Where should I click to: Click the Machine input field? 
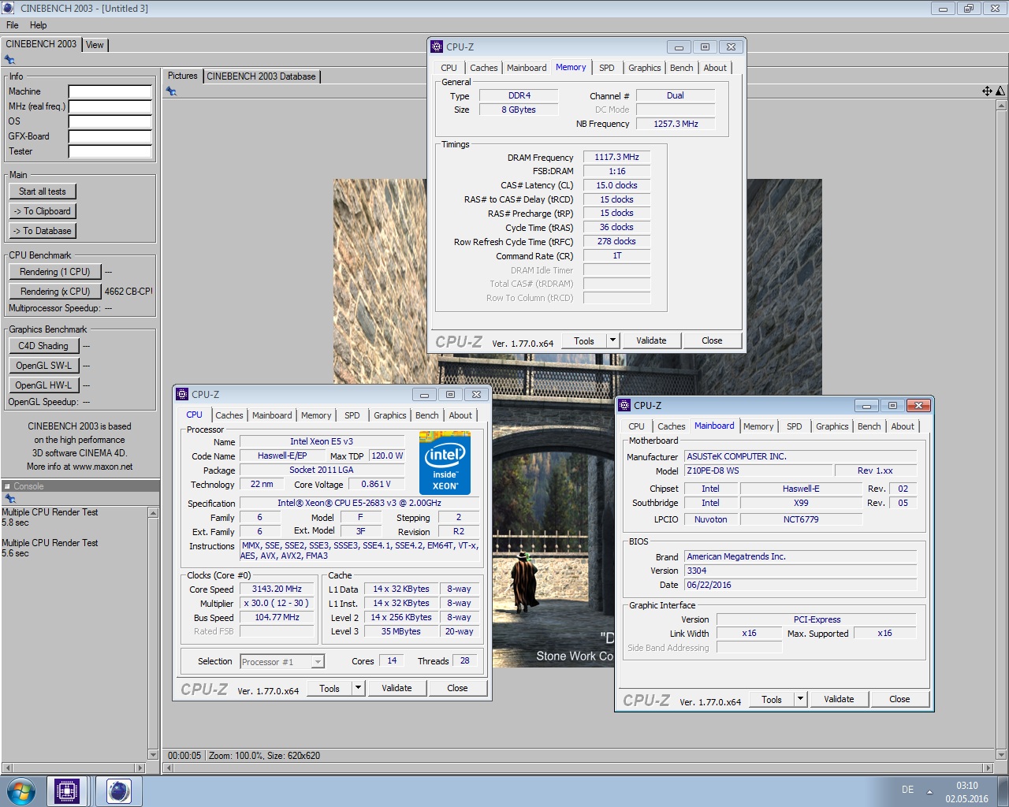click(110, 91)
